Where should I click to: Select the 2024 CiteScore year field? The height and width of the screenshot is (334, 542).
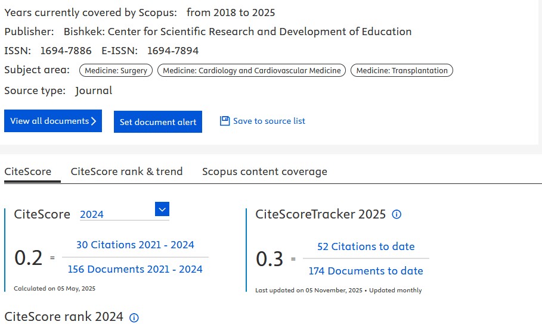coord(116,214)
